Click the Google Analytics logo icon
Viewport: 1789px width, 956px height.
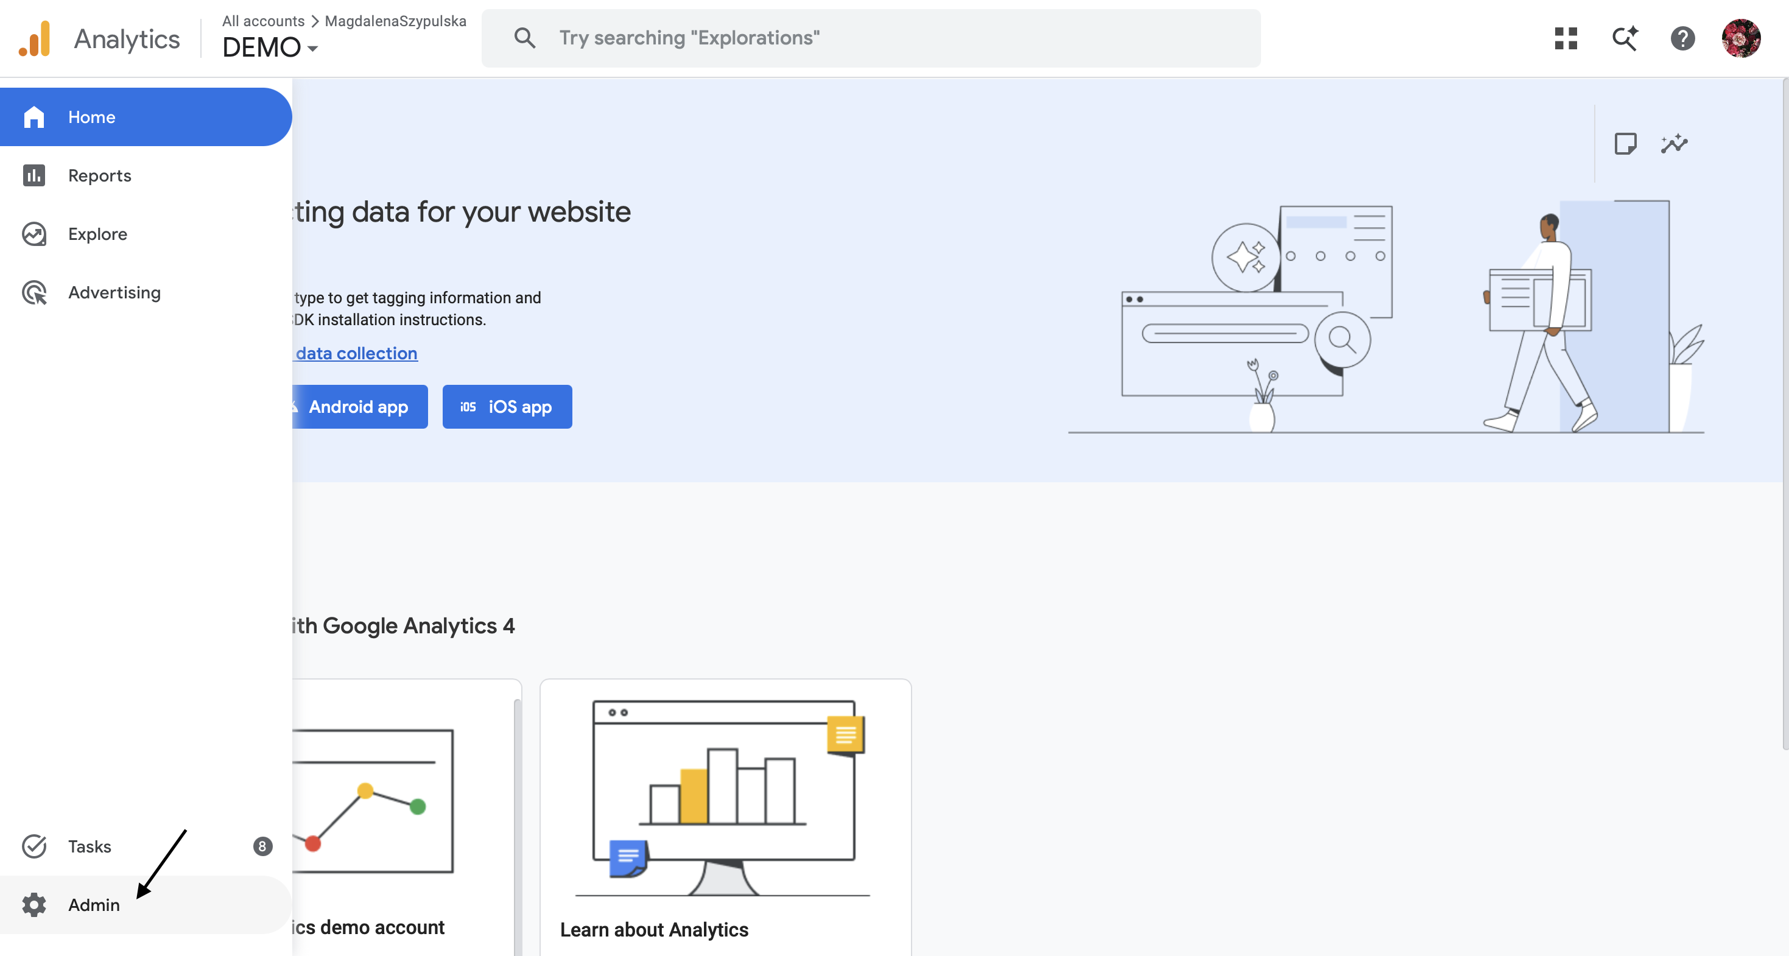(35, 38)
